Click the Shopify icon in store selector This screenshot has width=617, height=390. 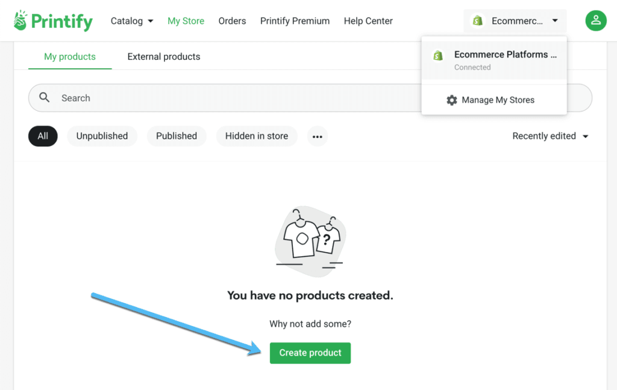coord(478,21)
